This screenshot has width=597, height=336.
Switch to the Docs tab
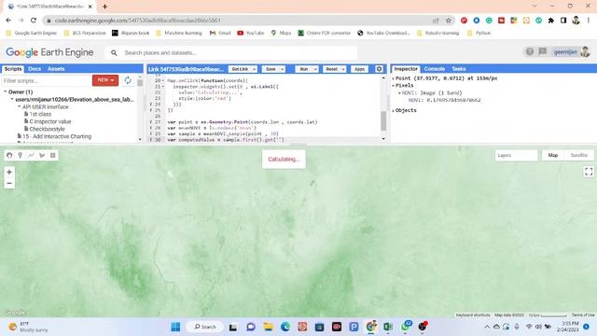coord(35,69)
